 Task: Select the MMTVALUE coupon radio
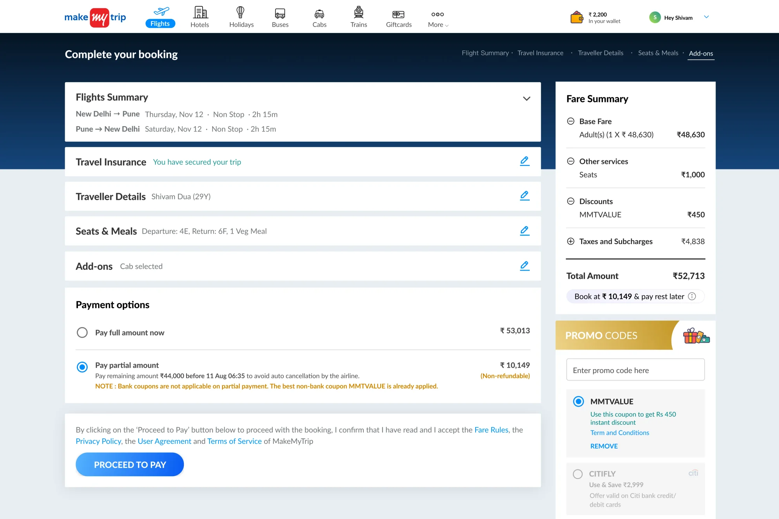point(578,401)
